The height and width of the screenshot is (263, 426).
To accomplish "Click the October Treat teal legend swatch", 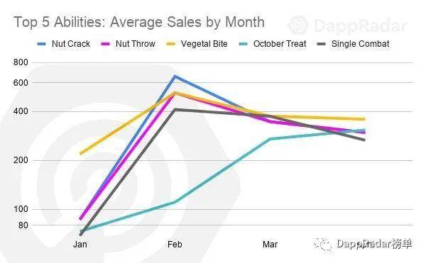I will [243, 44].
